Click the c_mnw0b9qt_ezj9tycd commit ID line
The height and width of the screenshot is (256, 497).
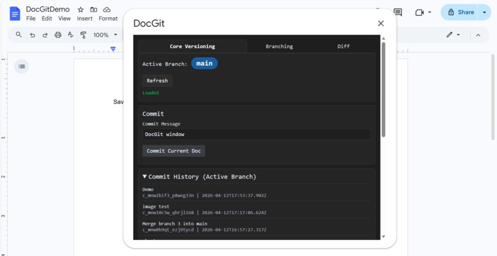205,230
